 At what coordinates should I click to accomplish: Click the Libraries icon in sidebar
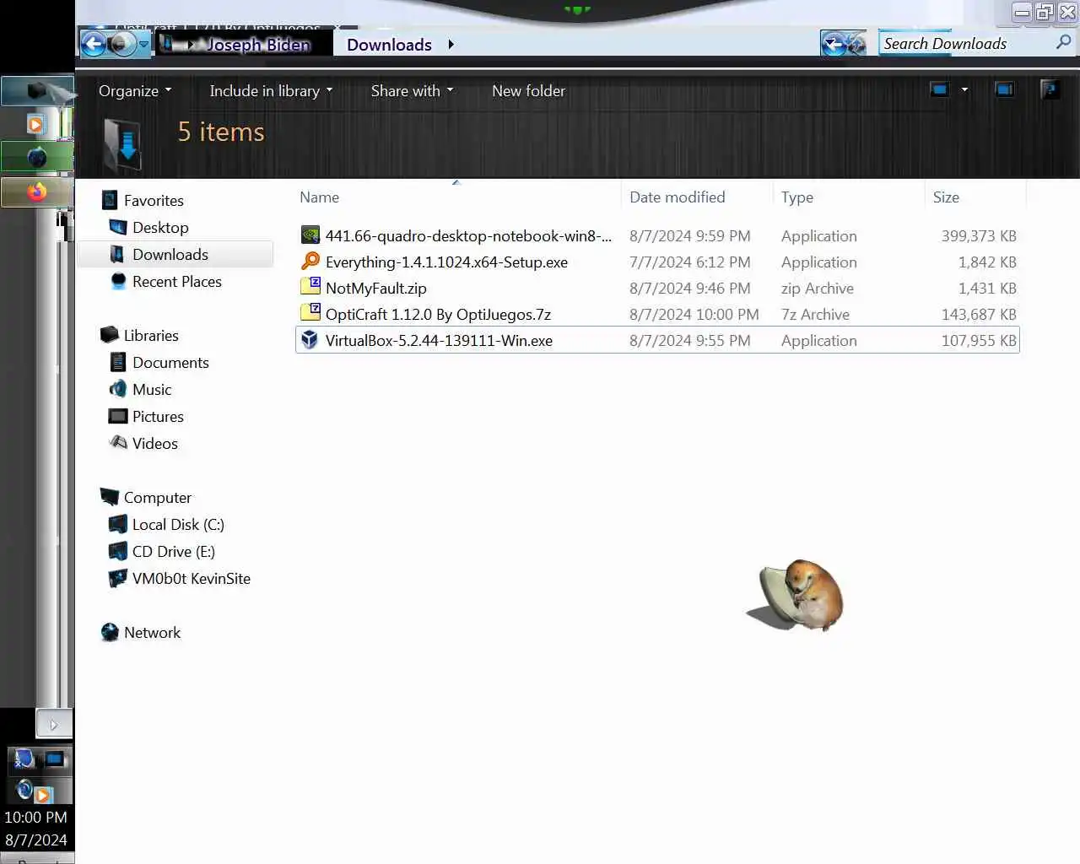click(x=110, y=335)
